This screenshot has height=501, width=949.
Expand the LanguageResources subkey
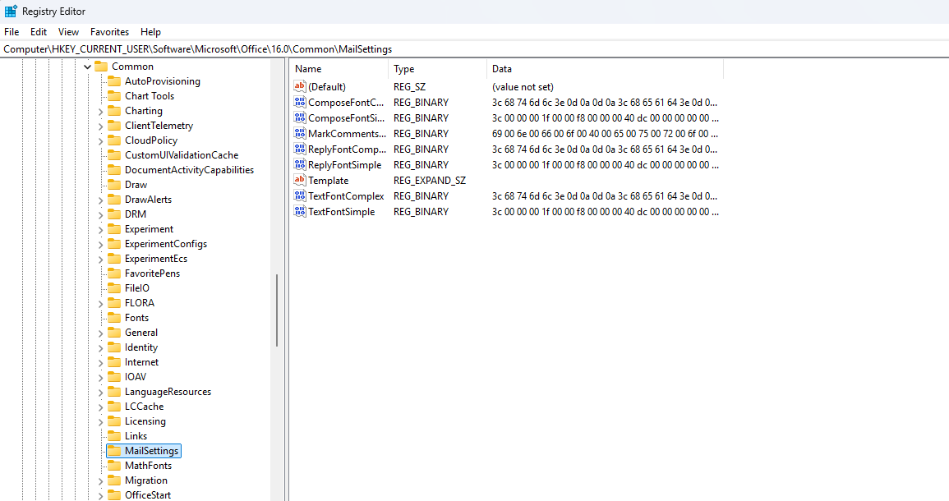100,392
